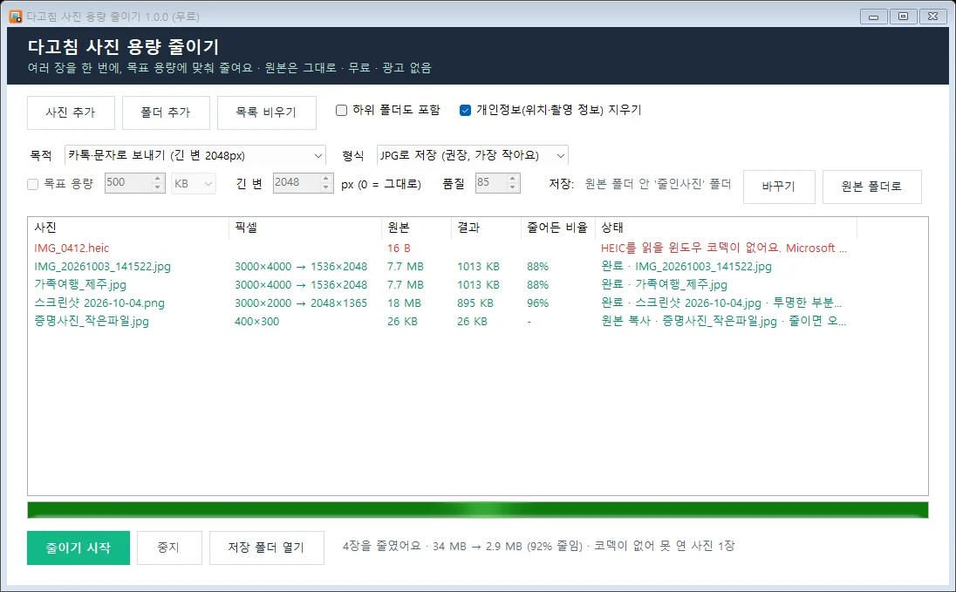Screen dimensions: 956x592
Task: Enable the 하위 폴더도 포함 checkbox
Action: pos(341,111)
